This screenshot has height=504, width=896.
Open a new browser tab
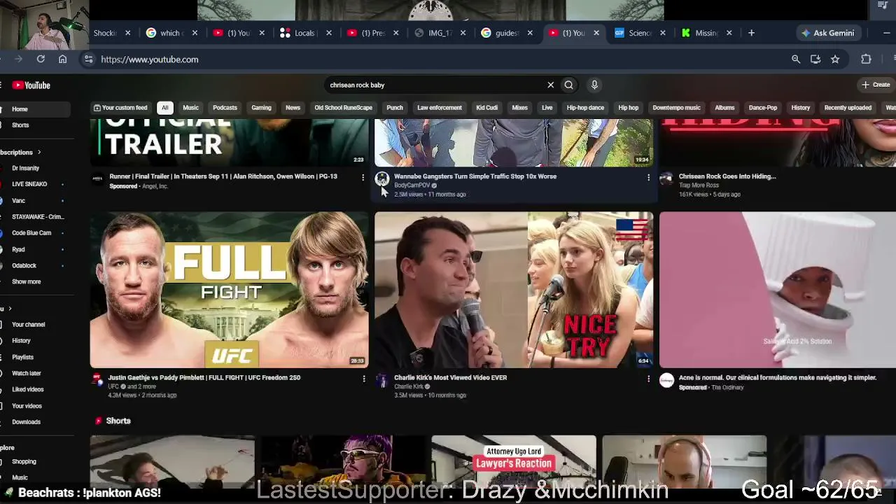tap(751, 33)
